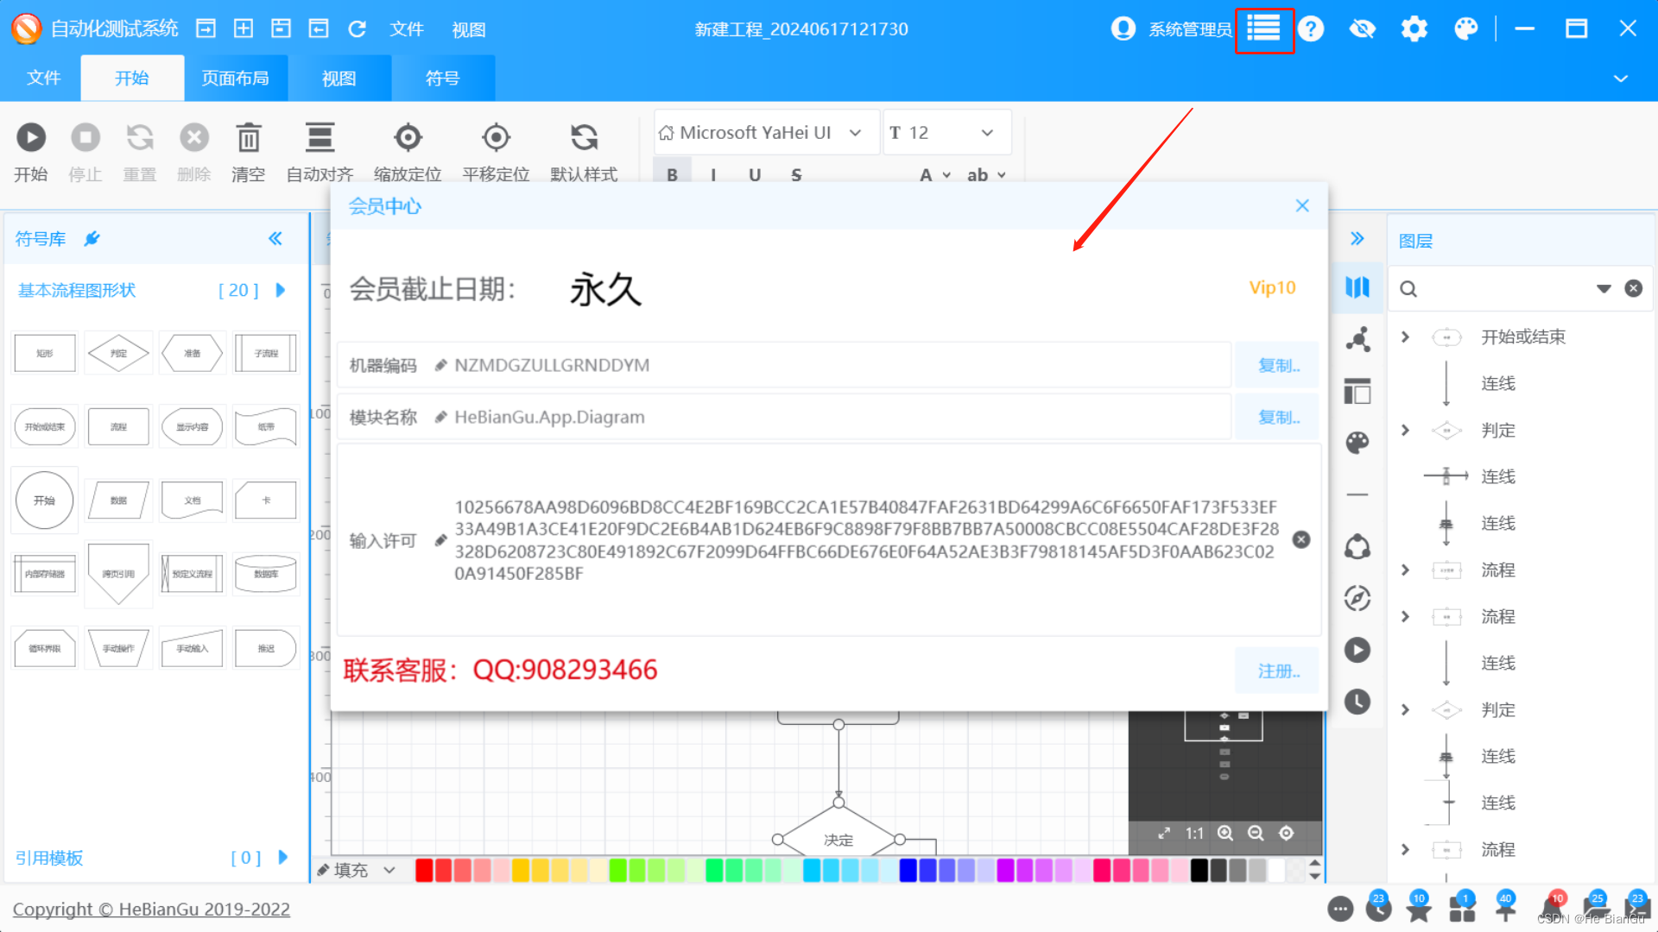Copy the 机器编码 machine code with 复制 button
The image size is (1658, 932).
point(1277,364)
